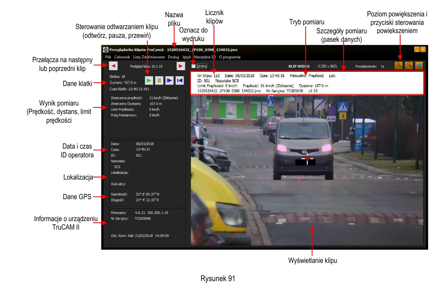Go to the previous clip with left arrow

tap(113, 66)
